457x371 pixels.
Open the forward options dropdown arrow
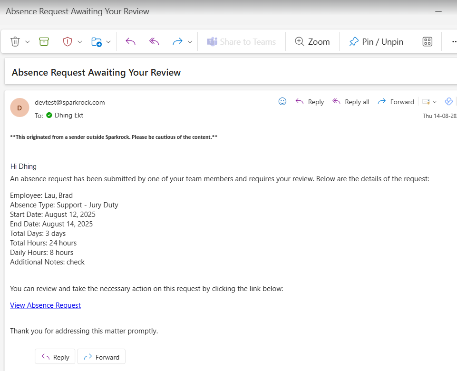coord(190,41)
